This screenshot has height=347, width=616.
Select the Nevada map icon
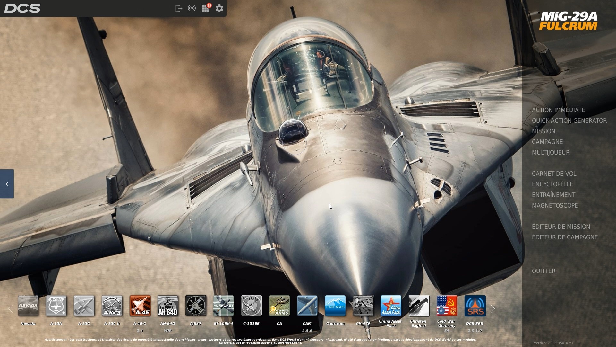[x=28, y=306]
